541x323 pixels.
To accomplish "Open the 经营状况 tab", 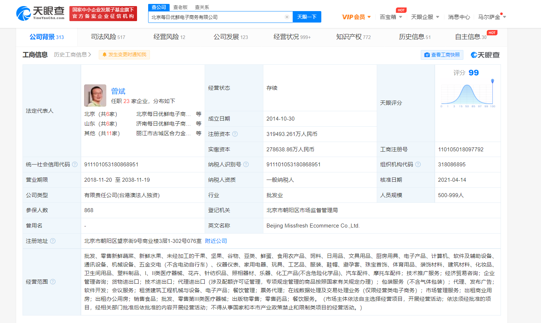I will (292, 37).
